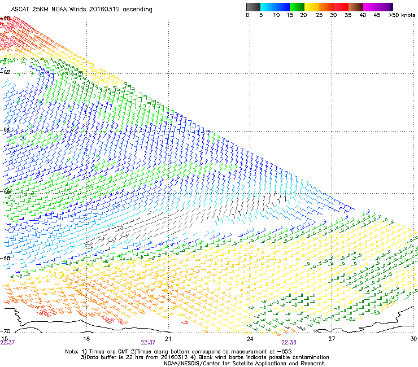This screenshot has width=418, height=367.
Task: Click the blue 10-15 knots legend swatch
Action: 282,7
